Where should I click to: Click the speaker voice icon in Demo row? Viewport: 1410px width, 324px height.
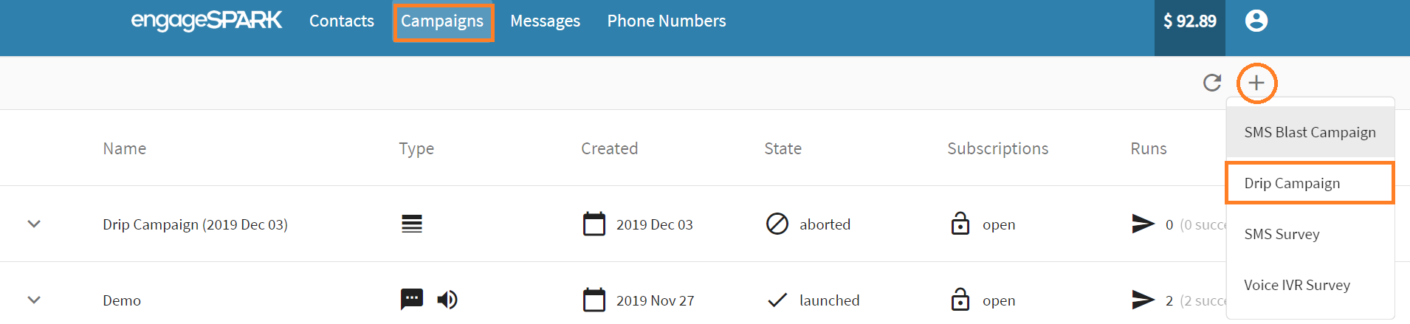tap(447, 300)
